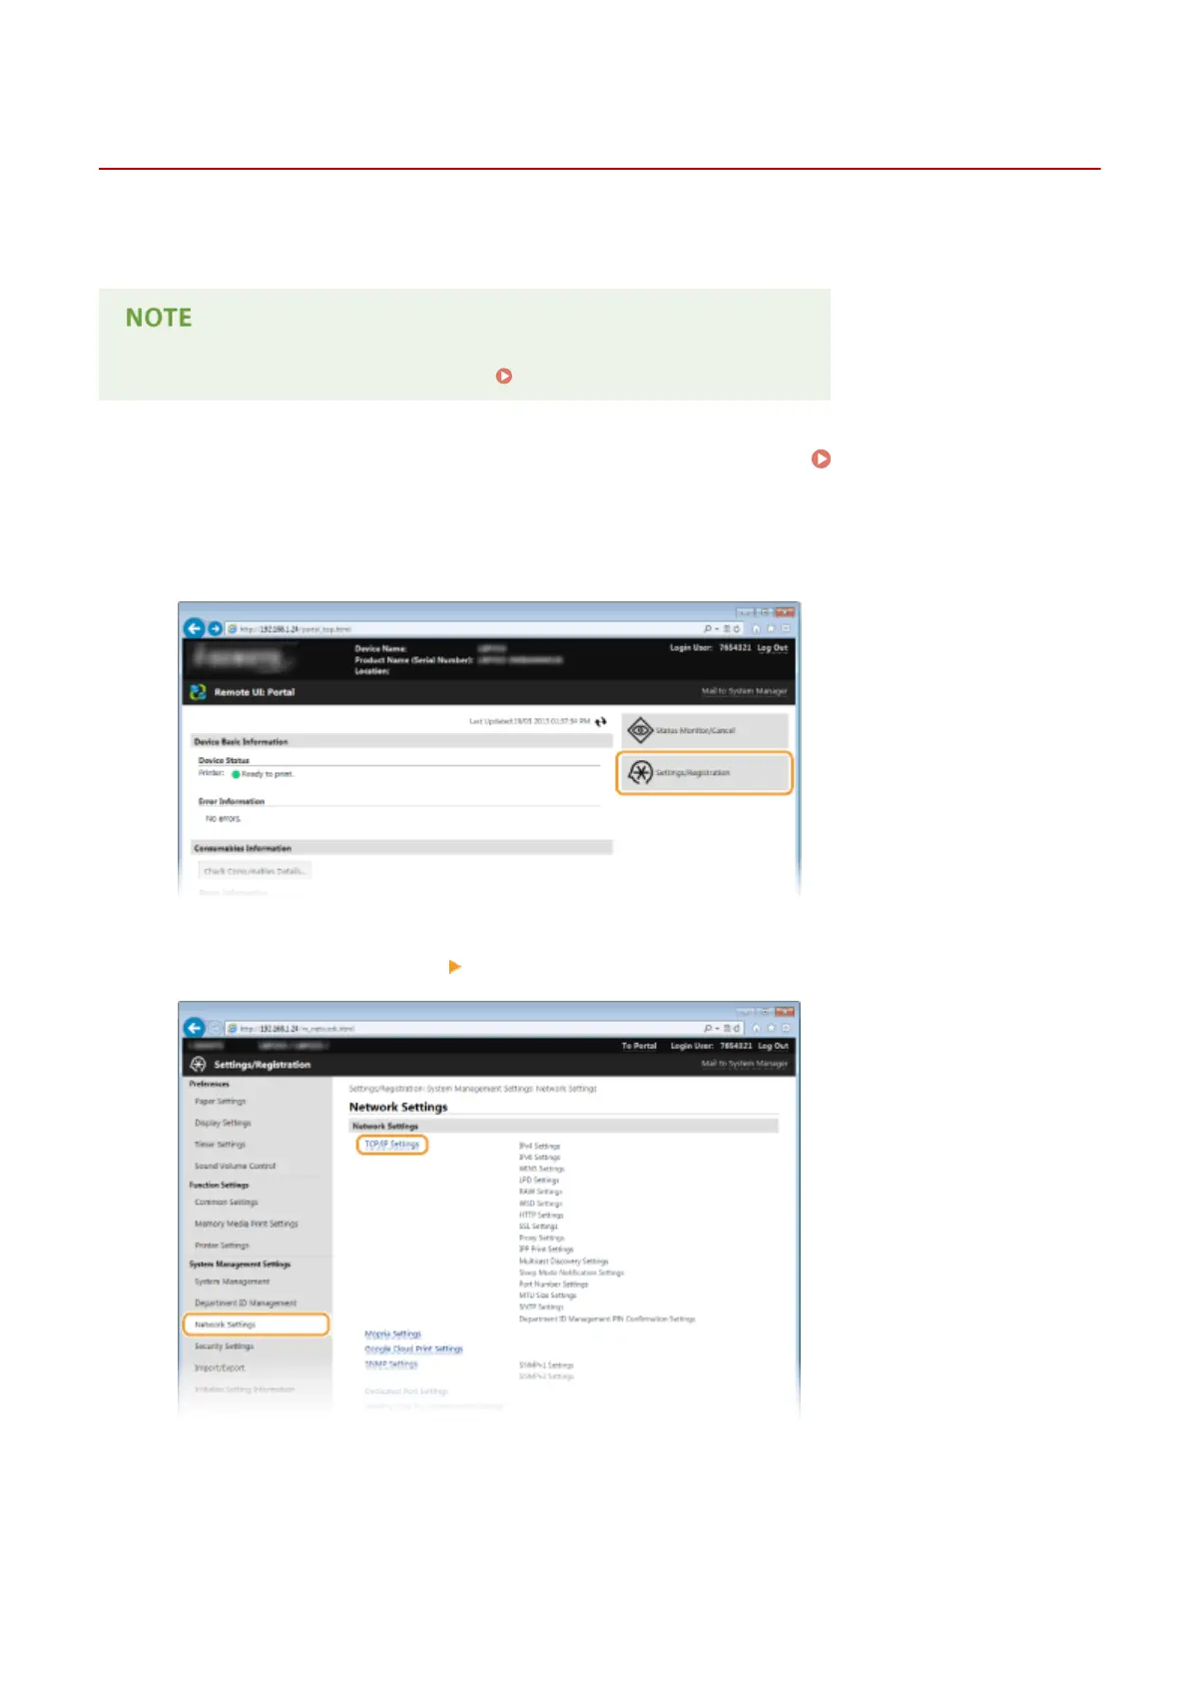Click the search magnifier in the Portal window address bar

point(708,629)
